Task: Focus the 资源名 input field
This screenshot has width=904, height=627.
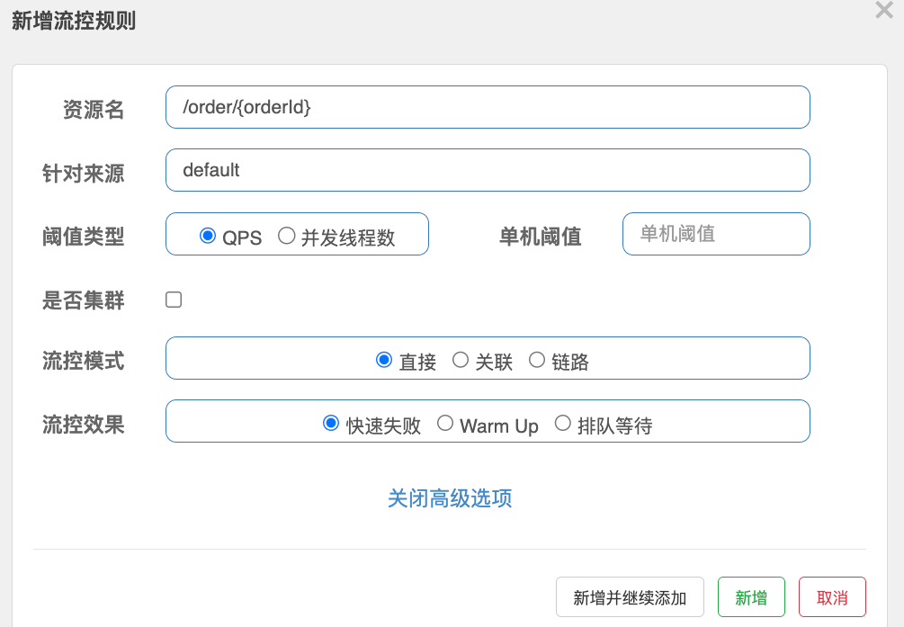Action: 488,107
